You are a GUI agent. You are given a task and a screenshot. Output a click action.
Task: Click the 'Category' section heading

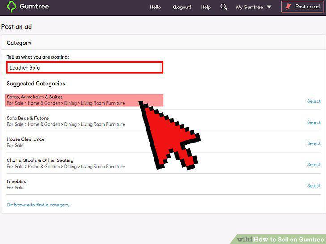pyautogui.click(x=19, y=43)
